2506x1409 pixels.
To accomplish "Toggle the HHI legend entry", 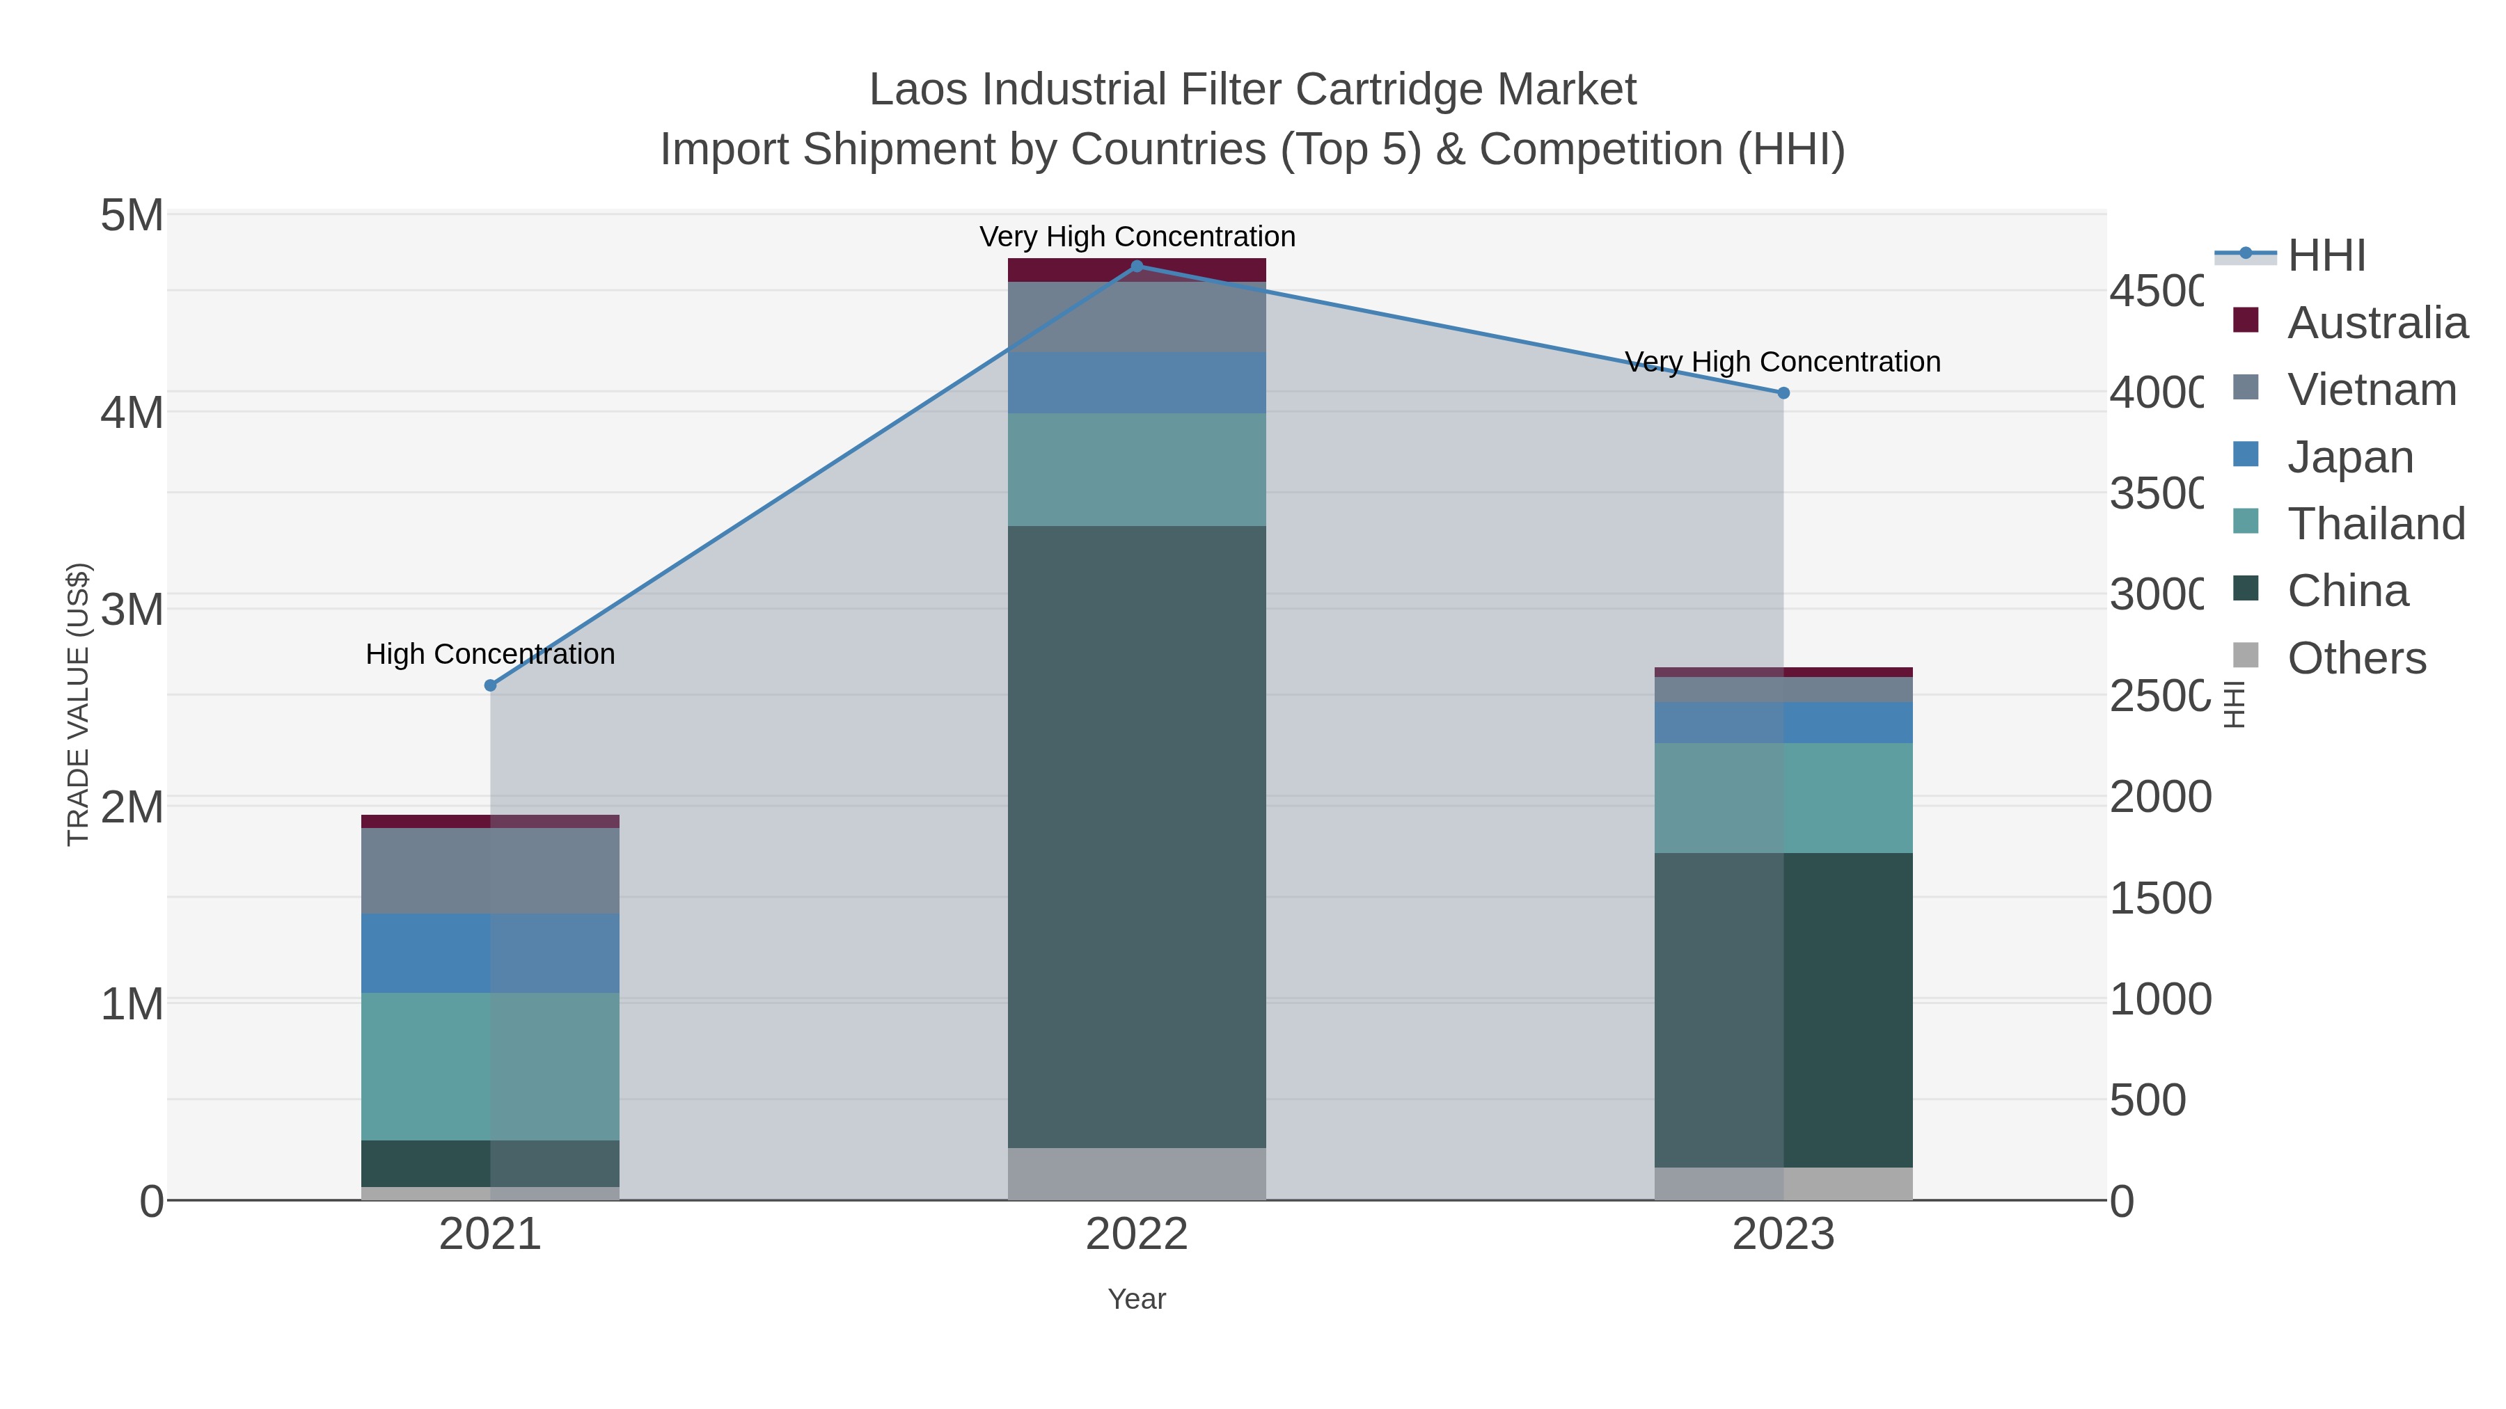I will tap(2292, 256).
